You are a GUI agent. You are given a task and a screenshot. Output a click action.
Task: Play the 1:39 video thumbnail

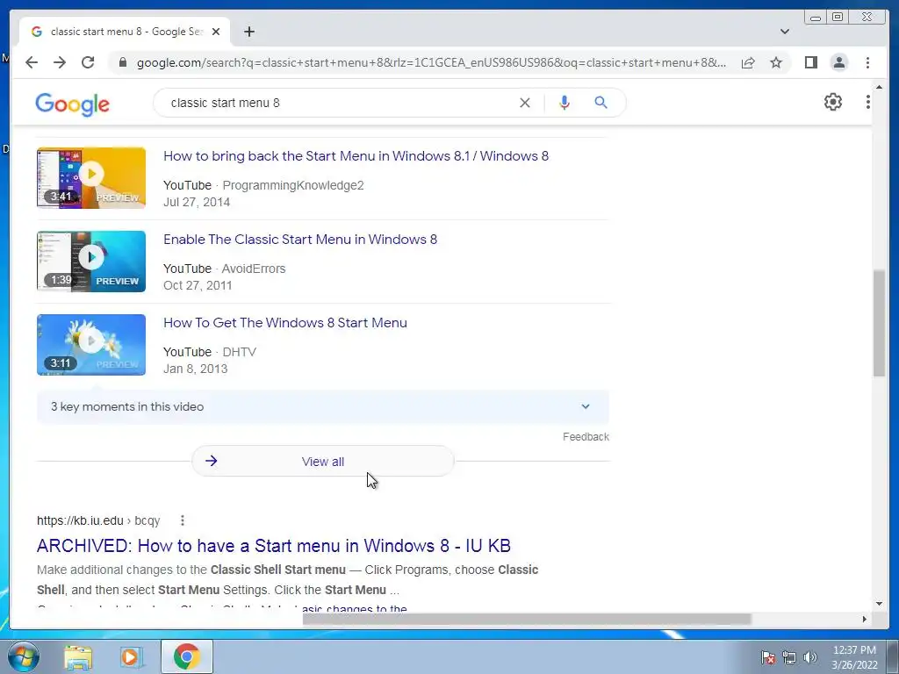click(91, 262)
